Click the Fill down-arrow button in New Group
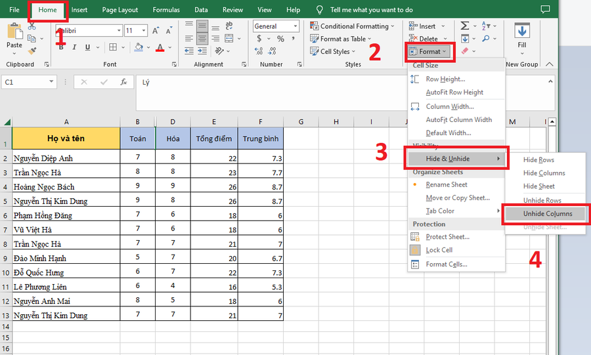The width and height of the screenshot is (591, 355). pos(522,36)
